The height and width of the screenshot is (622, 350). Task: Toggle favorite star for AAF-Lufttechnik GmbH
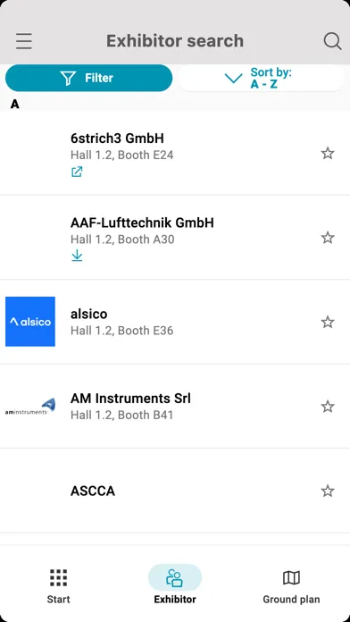(x=328, y=238)
